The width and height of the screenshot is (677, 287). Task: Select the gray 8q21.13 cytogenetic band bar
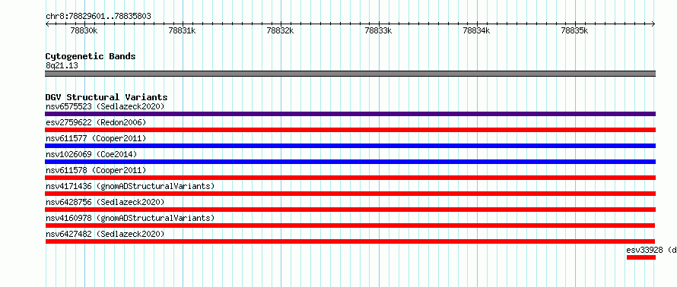point(350,74)
